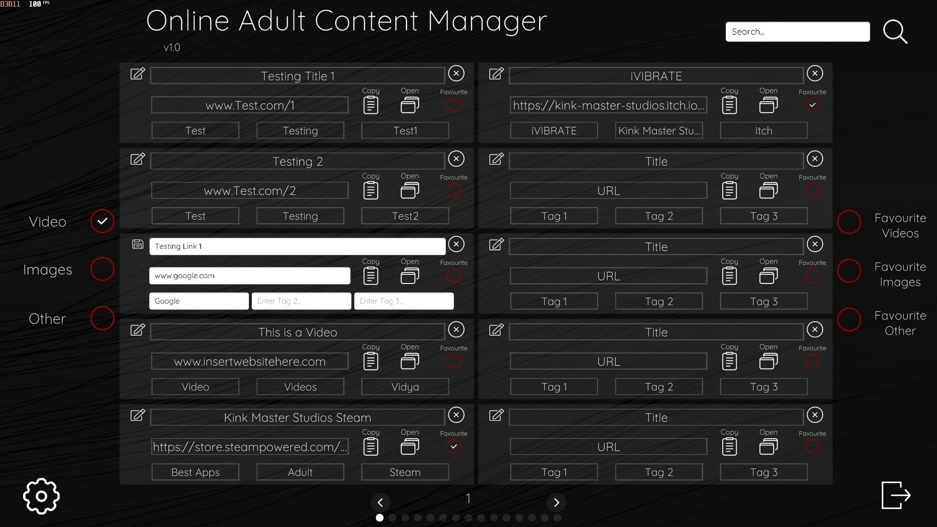Enable the Favourite Images filter
This screenshot has width=937, height=527.
(849, 271)
